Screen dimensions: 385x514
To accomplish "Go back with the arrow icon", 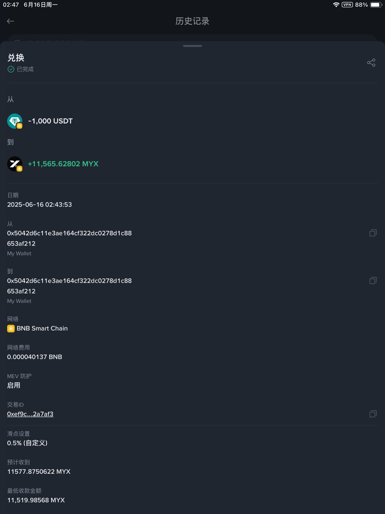I will 11,21.
